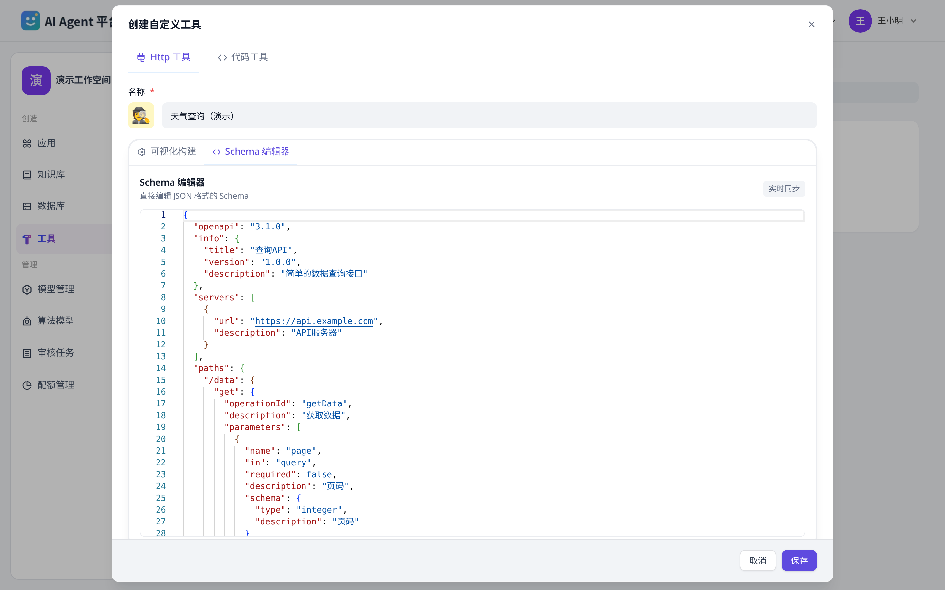This screenshot has width=945, height=590.
Task: Open 数据库 in the sidebar
Action: [64, 206]
